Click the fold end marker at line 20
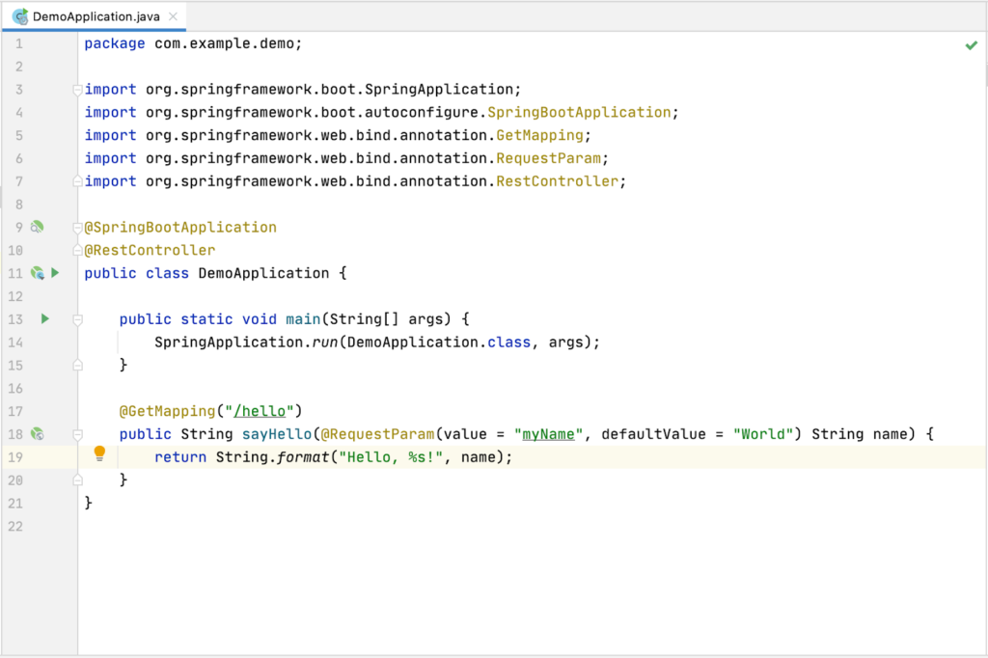Screen dimensions: 988x658 click(x=77, y=479)
